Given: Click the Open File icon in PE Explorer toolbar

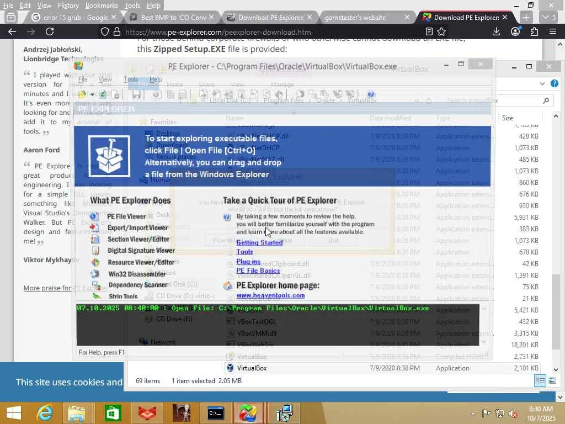Looking at the screenshot, I should coord(82,95).
